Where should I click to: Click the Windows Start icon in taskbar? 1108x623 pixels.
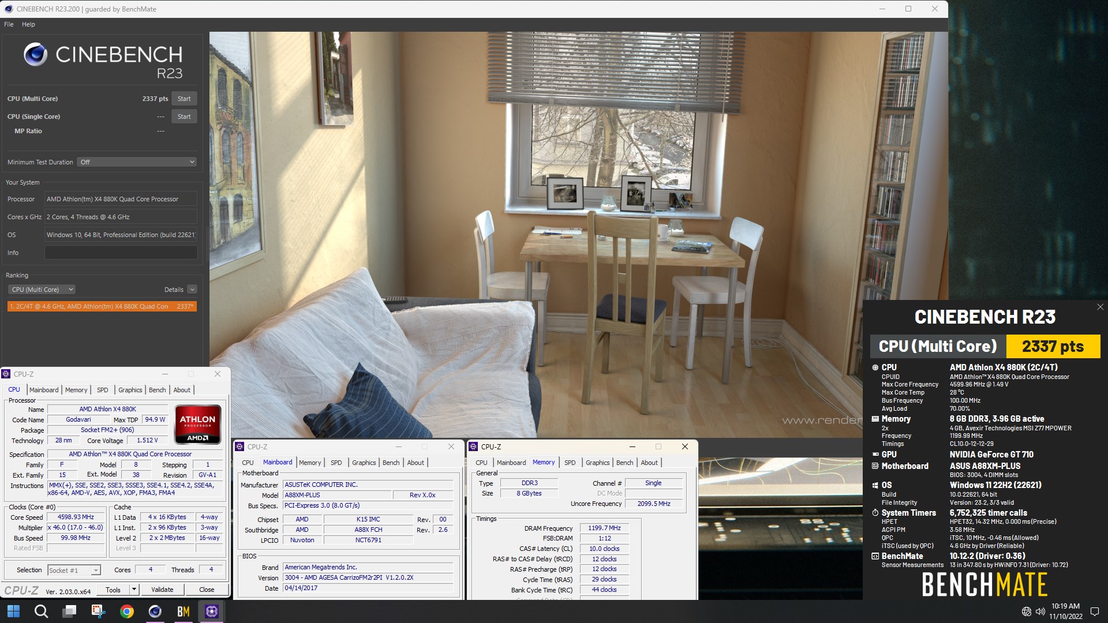coord(13,611)
